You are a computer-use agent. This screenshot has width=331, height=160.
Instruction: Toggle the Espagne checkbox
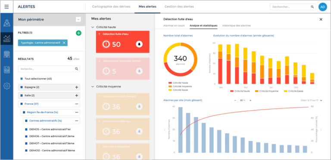22,87
